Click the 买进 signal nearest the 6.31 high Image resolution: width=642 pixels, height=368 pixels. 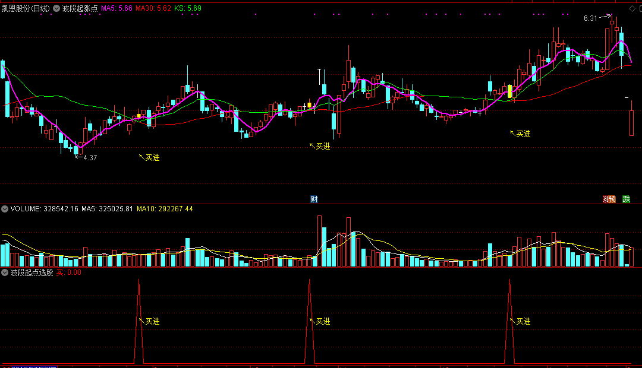pyautogui.click(x=523, y=134)
